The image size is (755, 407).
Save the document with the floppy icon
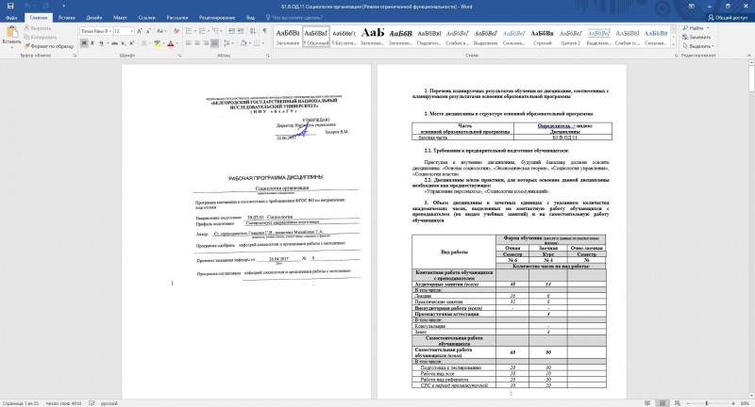pyautogui.click(x=10, y=7)
